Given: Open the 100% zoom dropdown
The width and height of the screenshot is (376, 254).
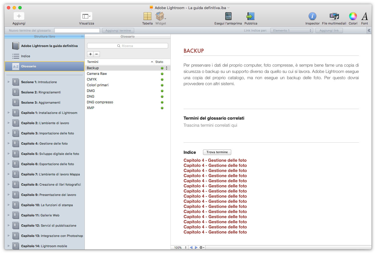Looking at the screenshot, I should pos(180,248).
